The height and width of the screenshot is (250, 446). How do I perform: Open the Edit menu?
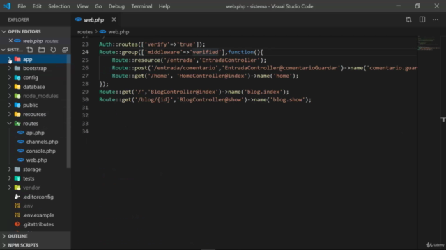tap(37, 6)
